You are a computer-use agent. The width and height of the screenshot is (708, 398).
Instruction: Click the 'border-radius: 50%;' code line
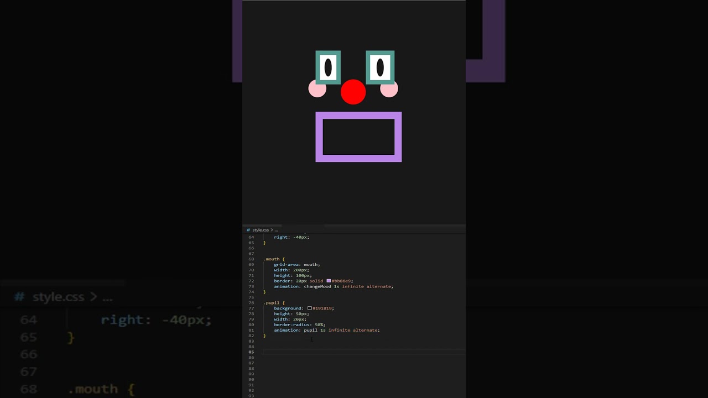299,324
